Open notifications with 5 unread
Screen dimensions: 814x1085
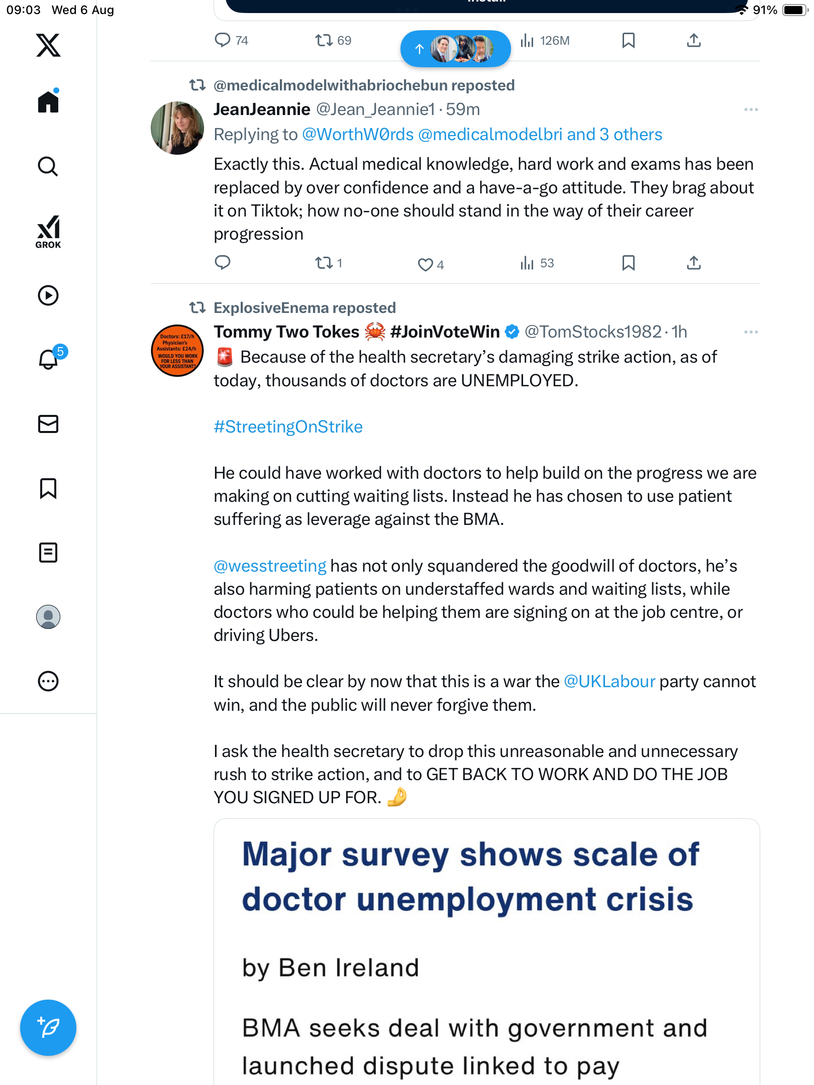click(x=48, y=359)
